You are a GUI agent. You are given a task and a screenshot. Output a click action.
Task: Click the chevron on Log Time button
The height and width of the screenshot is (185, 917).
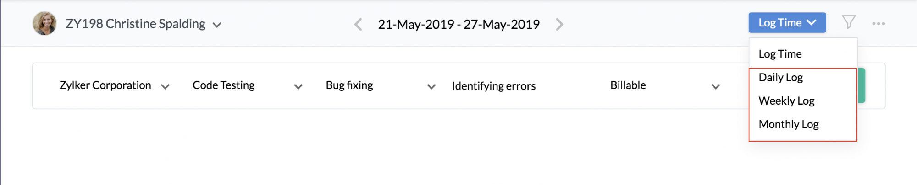tap(811, 22)
